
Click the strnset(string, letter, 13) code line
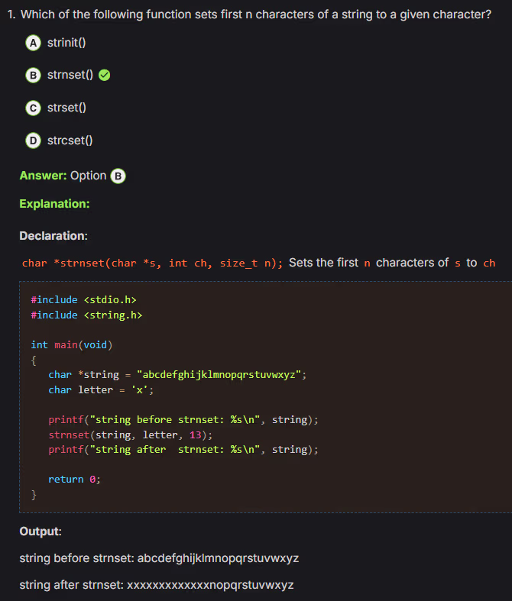pyautogui.click(x=130, y=435)
